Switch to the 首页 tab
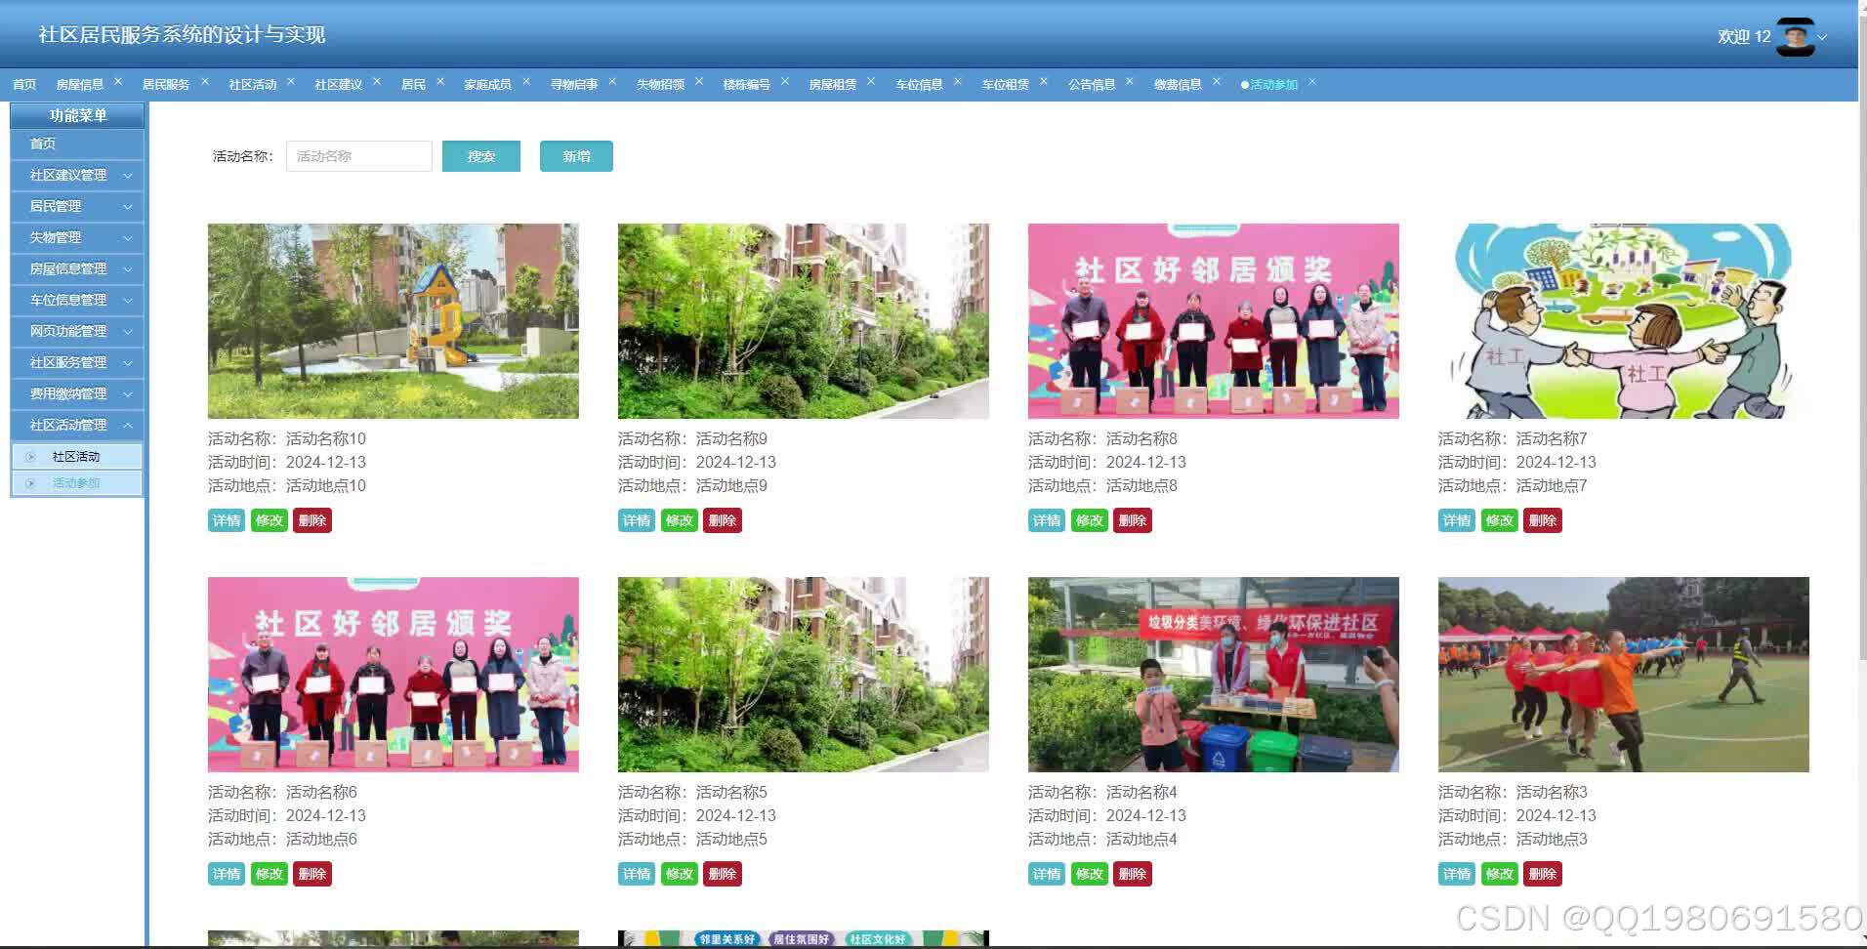The width and height of the screenshot is (1867, 949). 24,84
